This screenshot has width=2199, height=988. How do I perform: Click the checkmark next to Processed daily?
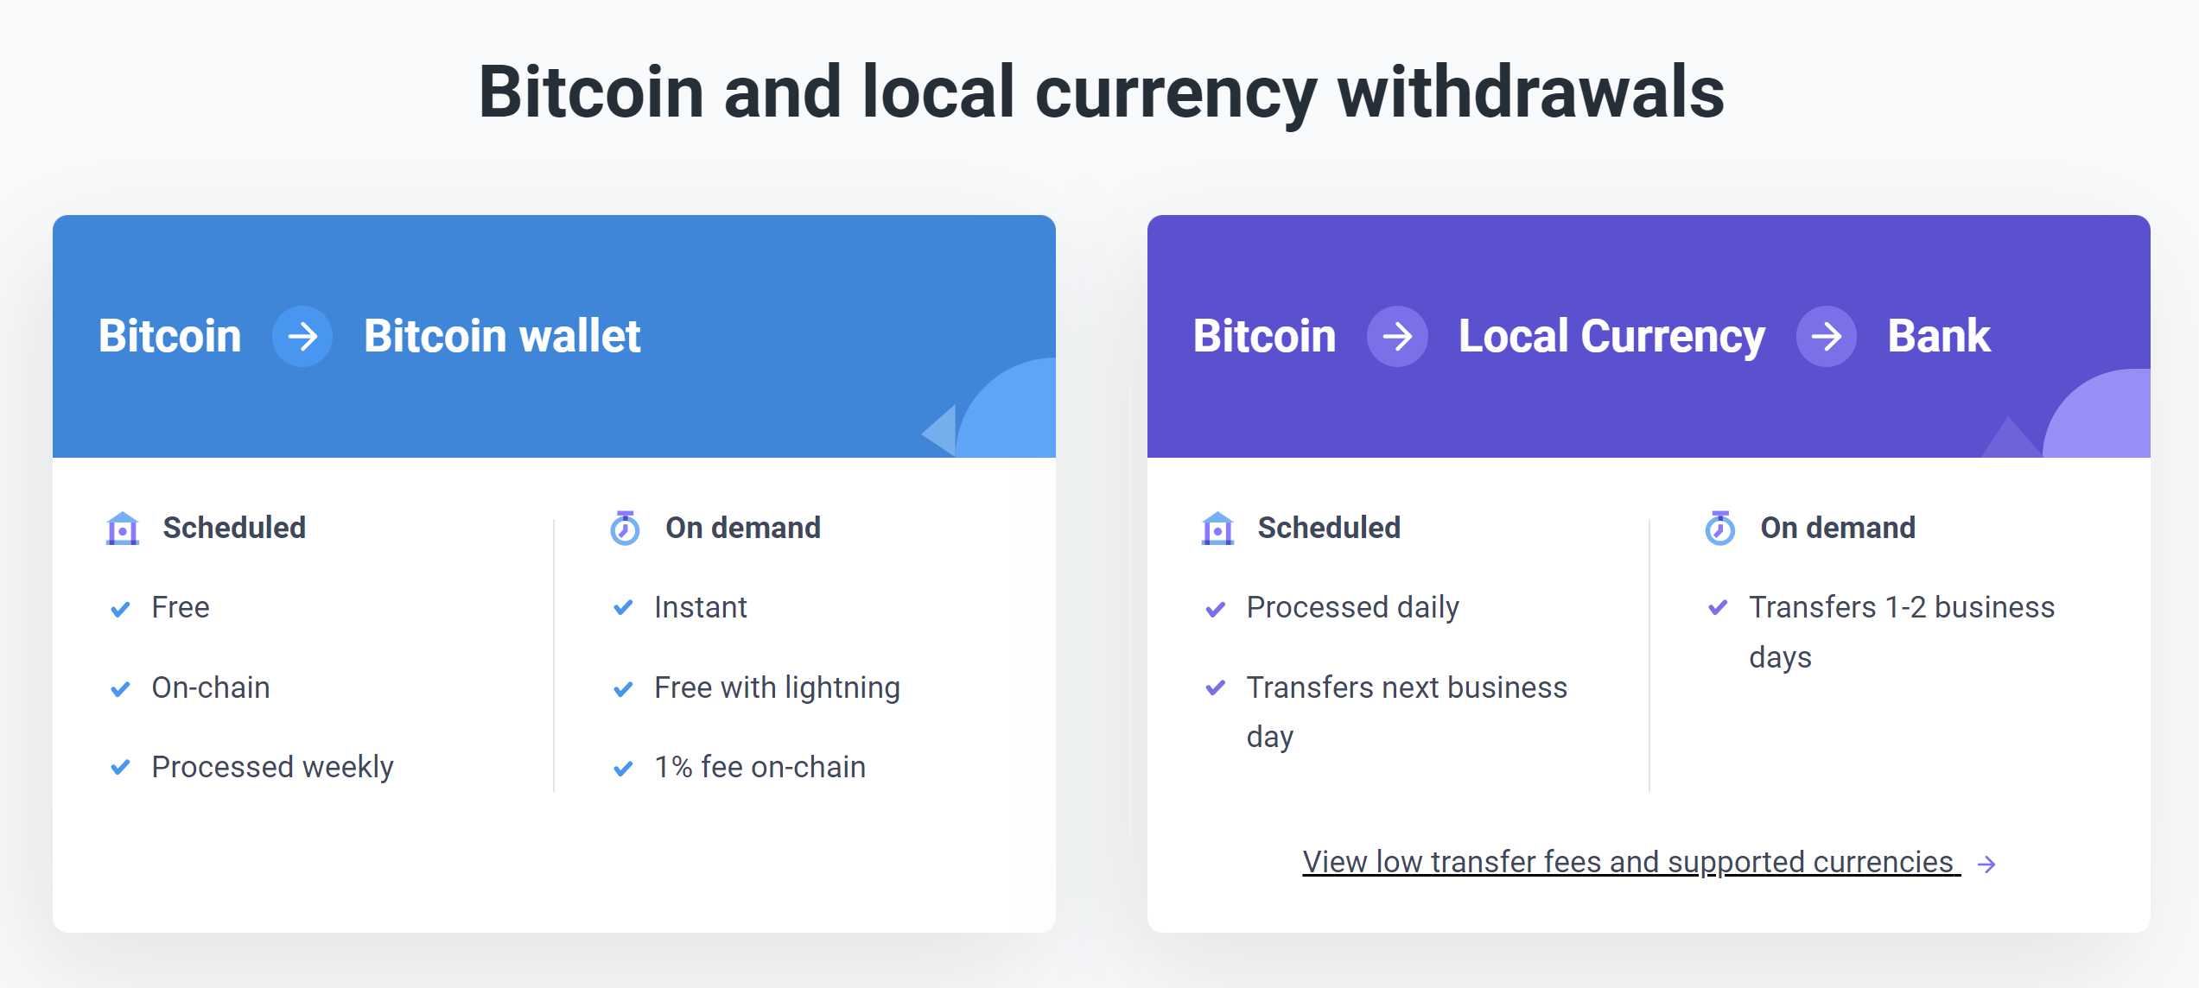pos(1216,609)
